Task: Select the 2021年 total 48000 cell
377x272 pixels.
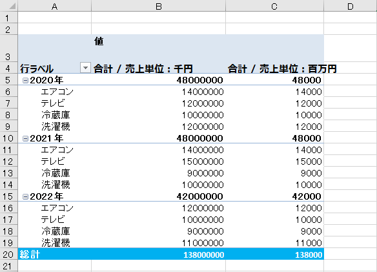Action: pyautogui.click(x=274, y=138)
